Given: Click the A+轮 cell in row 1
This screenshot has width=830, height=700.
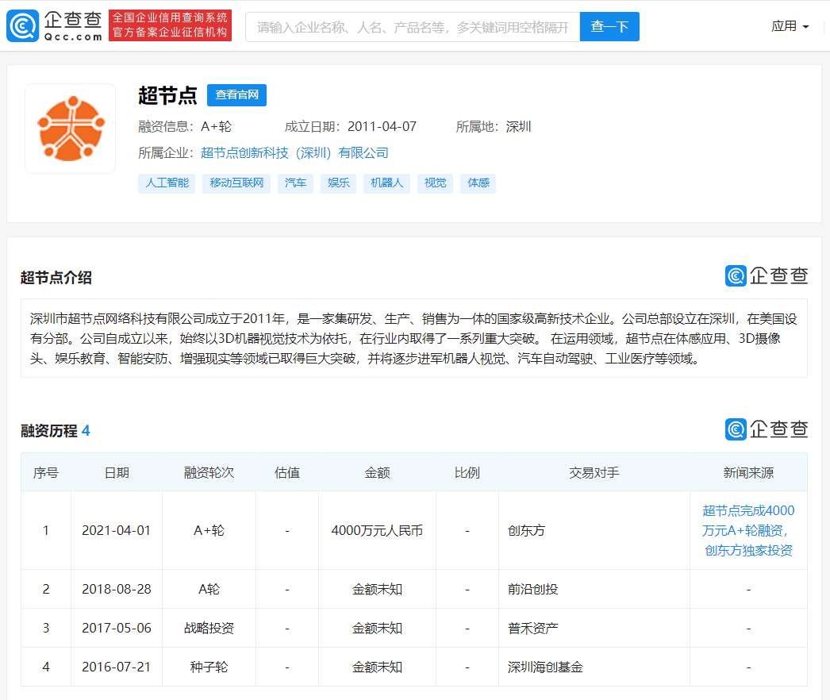Looking at the screenshot, I should pyautogui.click(x=209, y=531).
